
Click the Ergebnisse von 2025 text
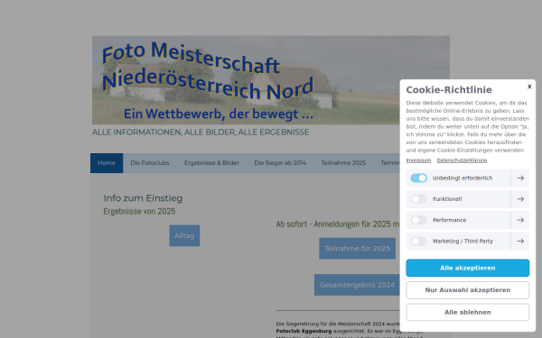pos(139,211)
